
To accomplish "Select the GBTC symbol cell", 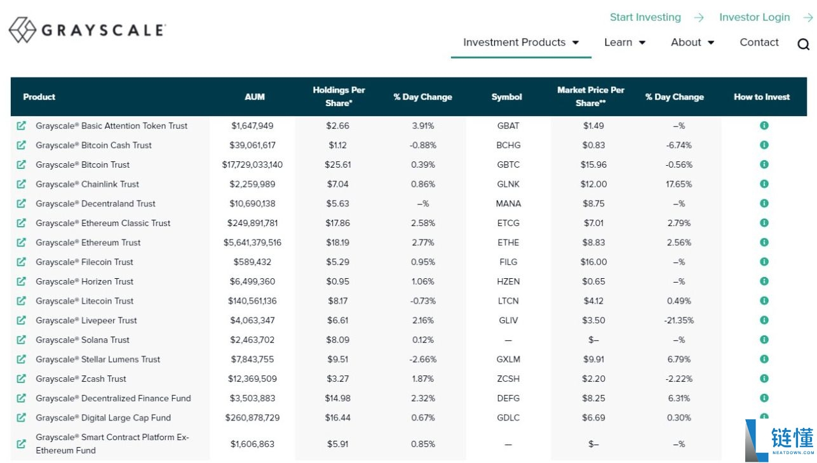I will click(x=508, y=164).
